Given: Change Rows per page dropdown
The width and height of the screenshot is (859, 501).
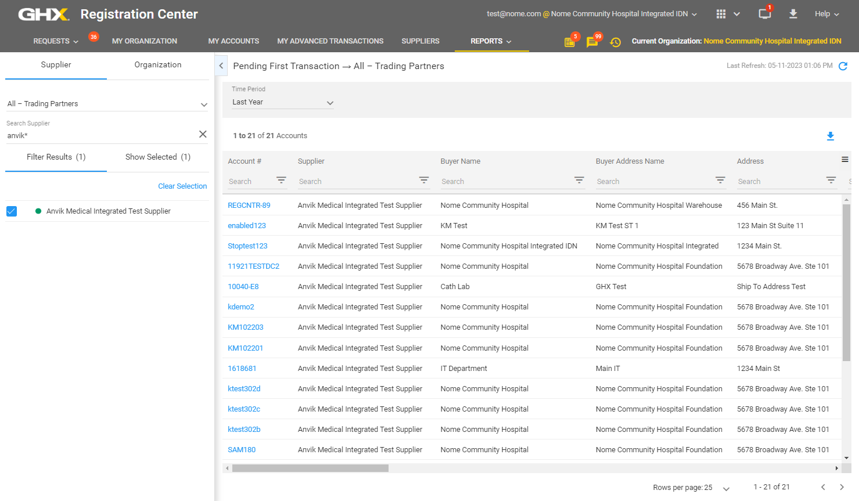Looking at the screenshot, I should click(725, 488).
